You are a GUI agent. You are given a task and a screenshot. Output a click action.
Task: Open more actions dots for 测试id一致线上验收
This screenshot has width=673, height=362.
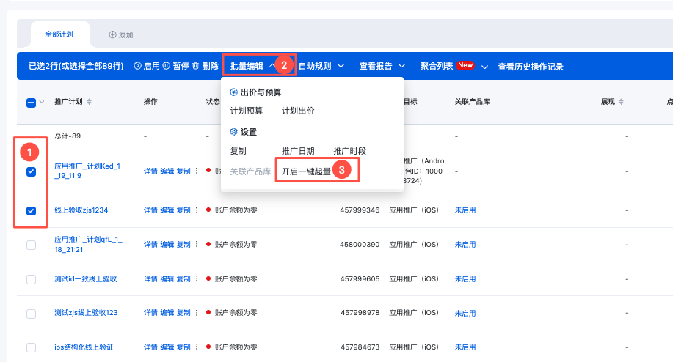click(x=197, y=279)
